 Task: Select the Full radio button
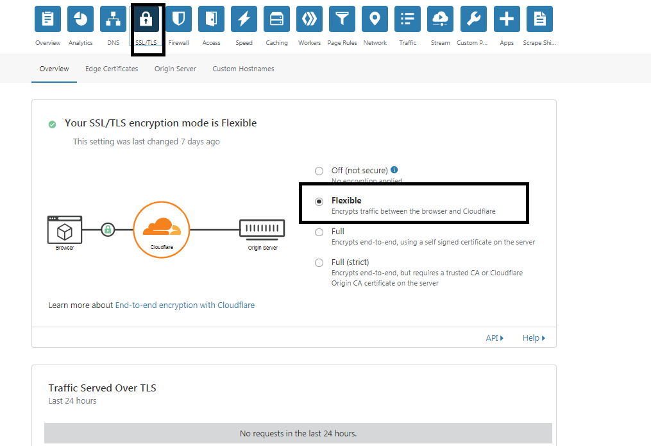point(319,232)
